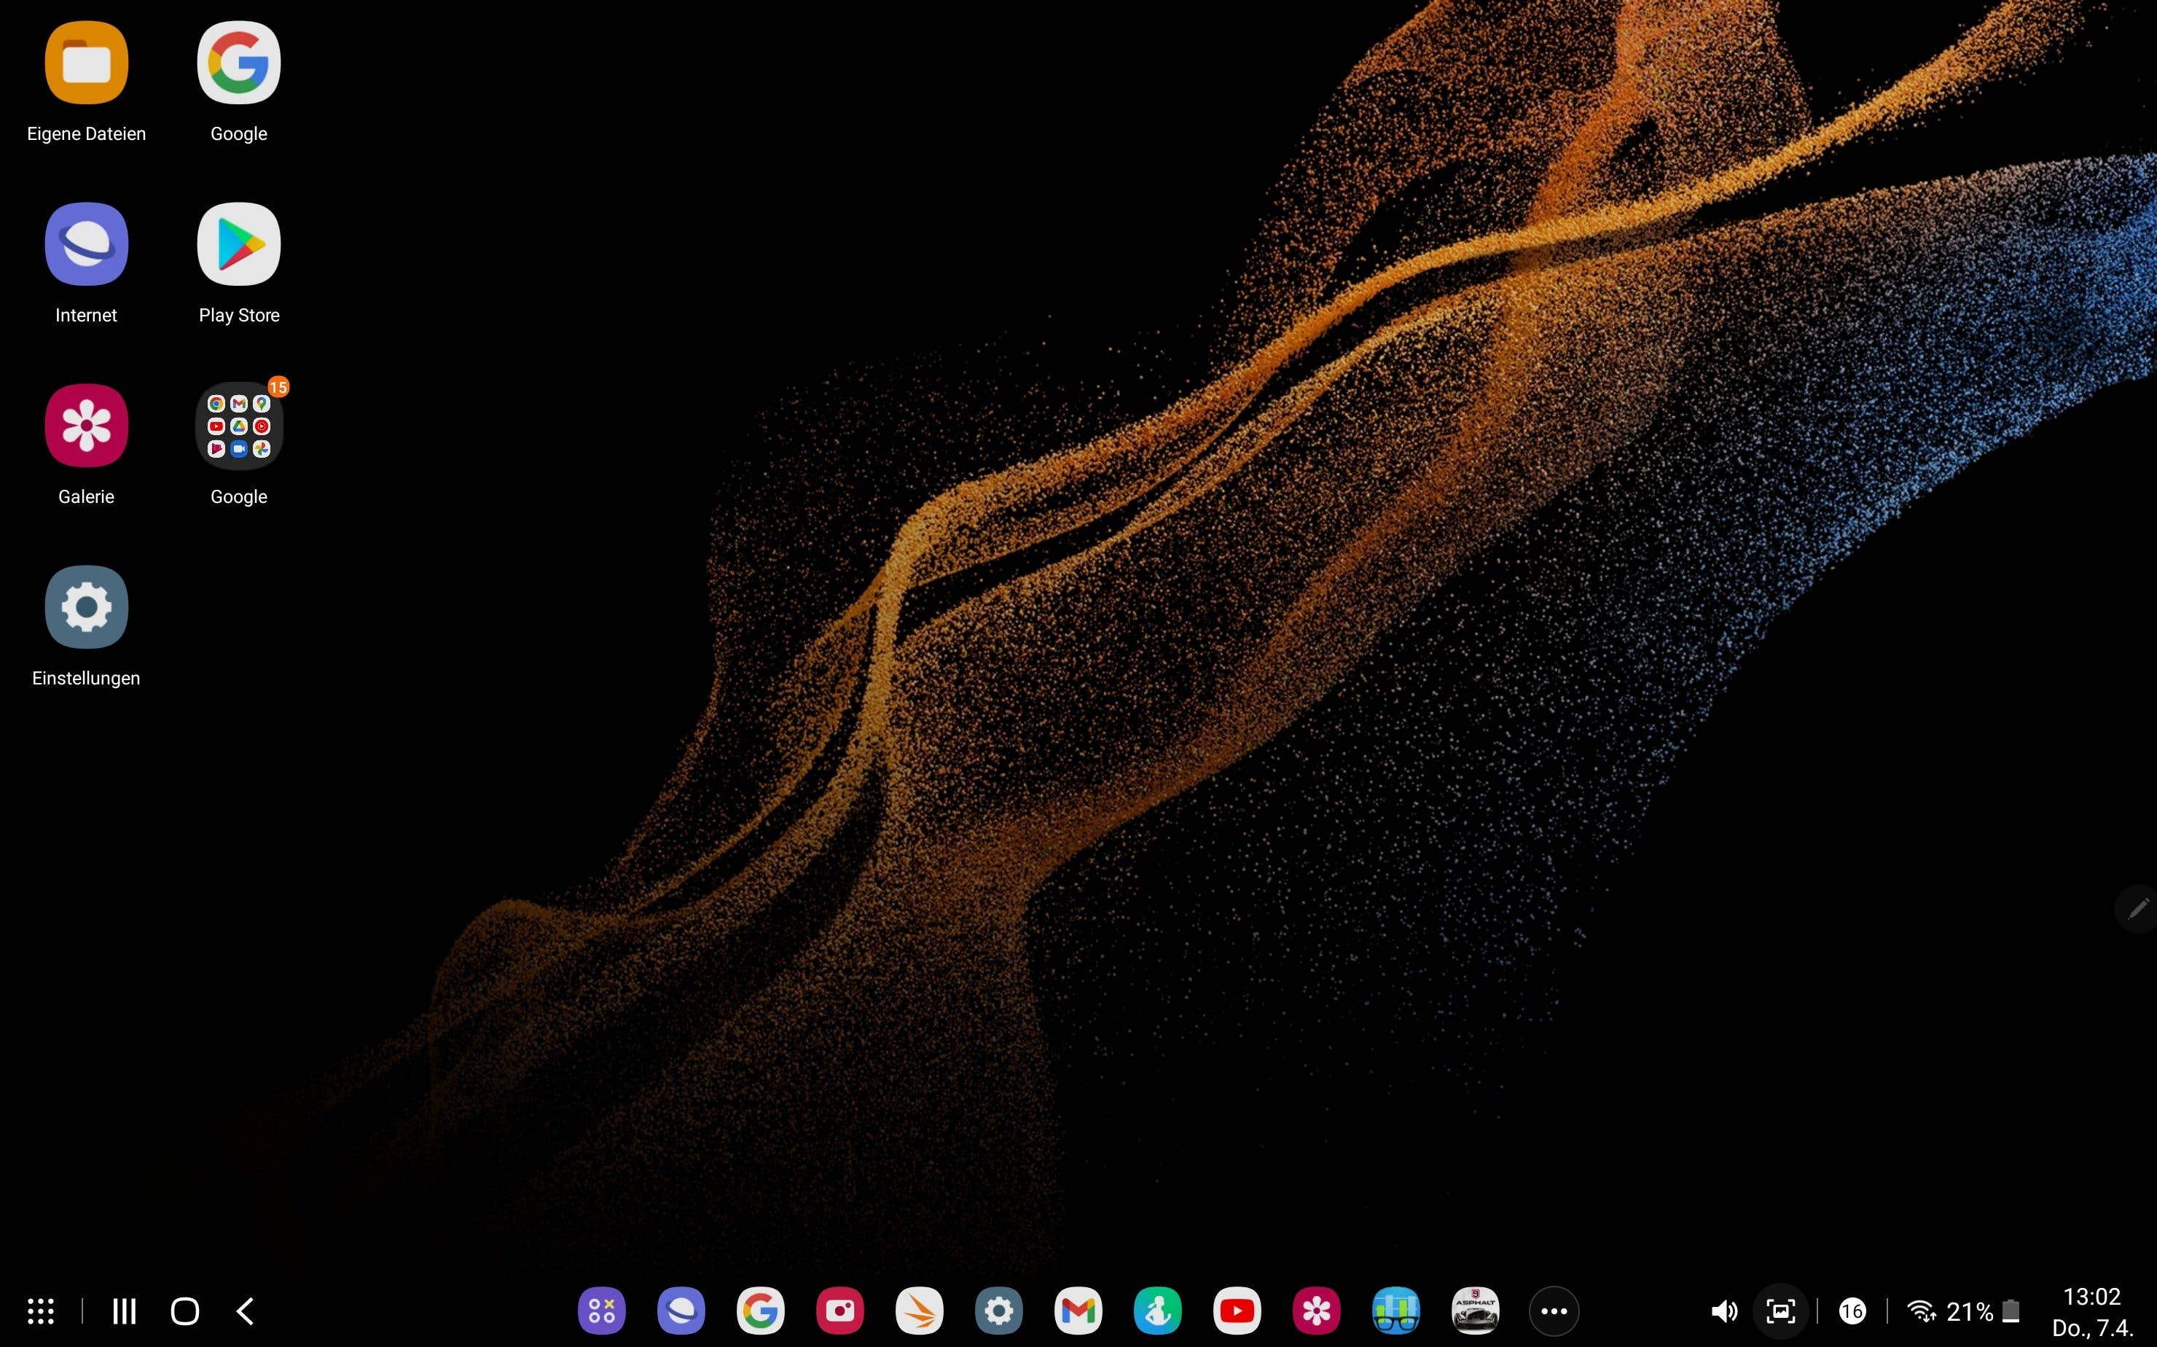2157x1347 pixels.
Task: Open recent apps from navigation bar
Action: click(x=125, y=1310)
